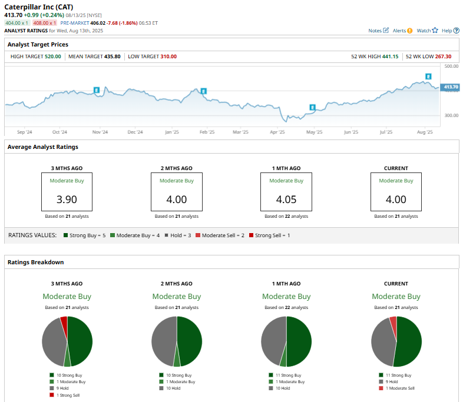Click the Caterpillar Inc (CAT) title
This screenshot has width=463, height=402.
coord(39,7)
